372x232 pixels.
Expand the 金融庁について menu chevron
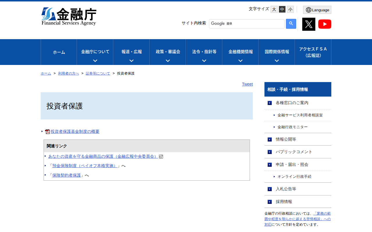click(x=95, y=61)
